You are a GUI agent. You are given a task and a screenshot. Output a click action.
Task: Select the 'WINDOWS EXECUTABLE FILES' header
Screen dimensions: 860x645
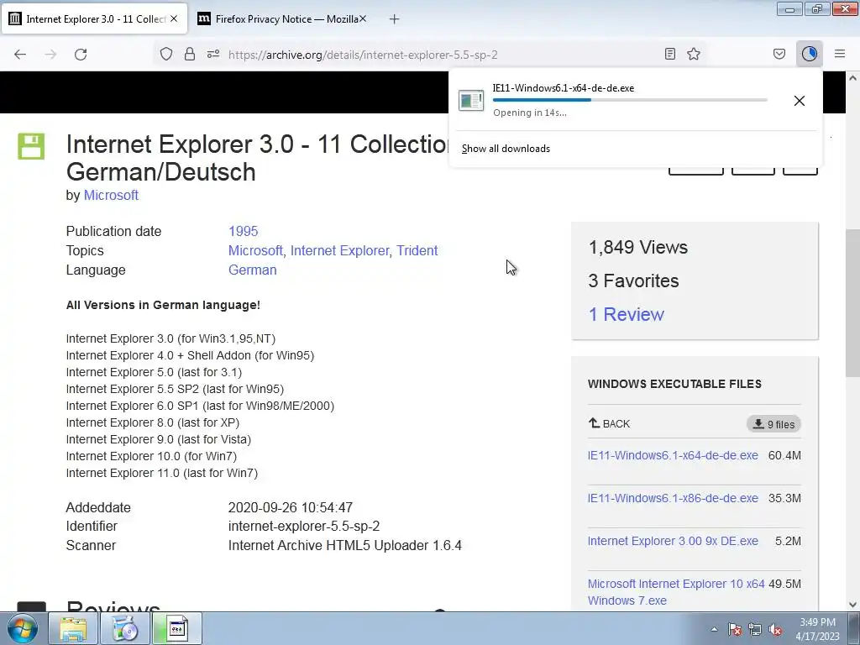click(x=674, y=384)
